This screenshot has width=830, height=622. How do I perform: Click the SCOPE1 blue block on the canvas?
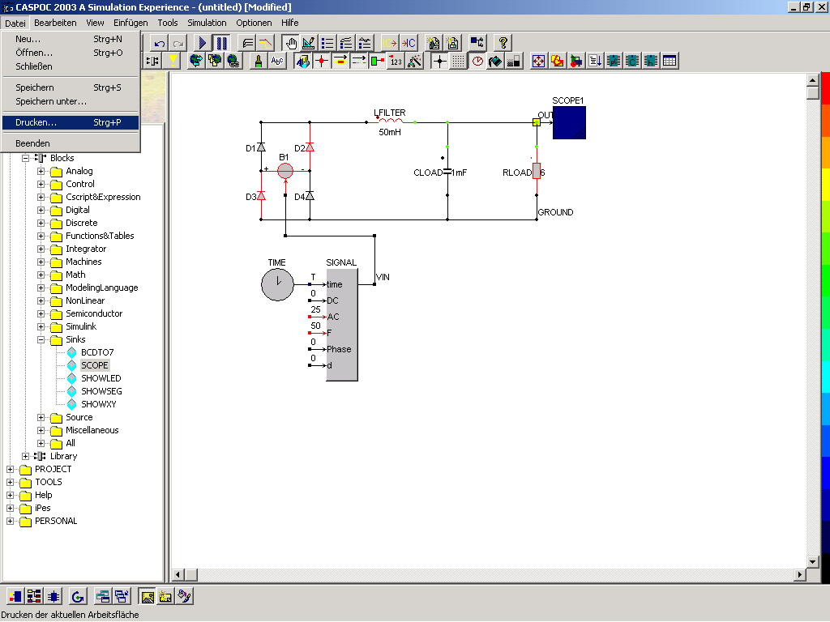click(569, 123)
